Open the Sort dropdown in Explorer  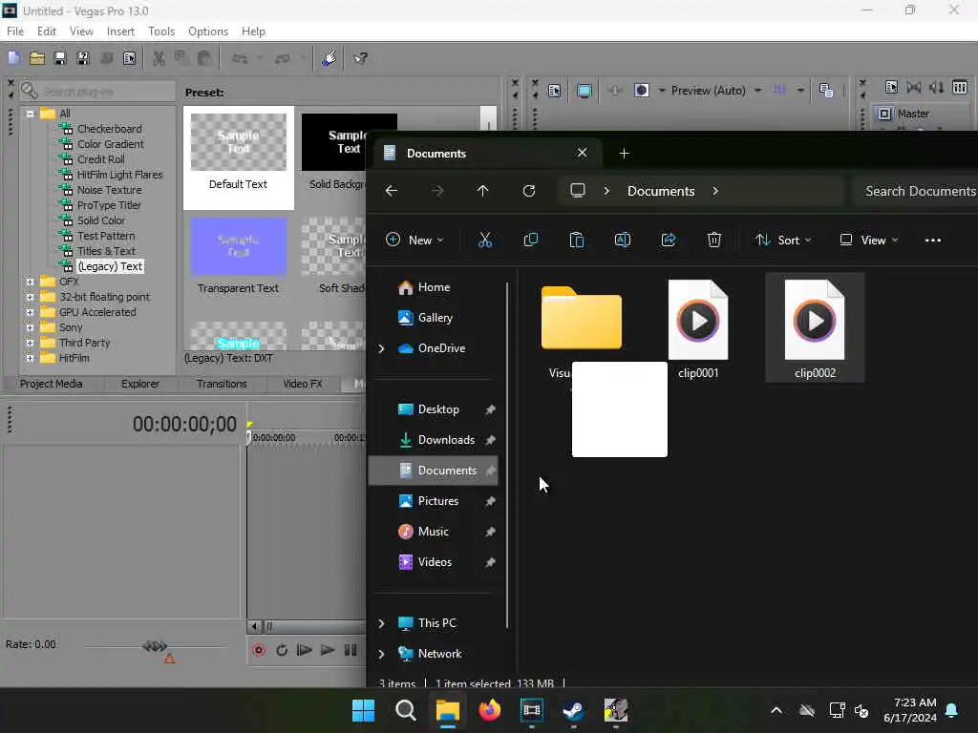click(x=783, y=240)
